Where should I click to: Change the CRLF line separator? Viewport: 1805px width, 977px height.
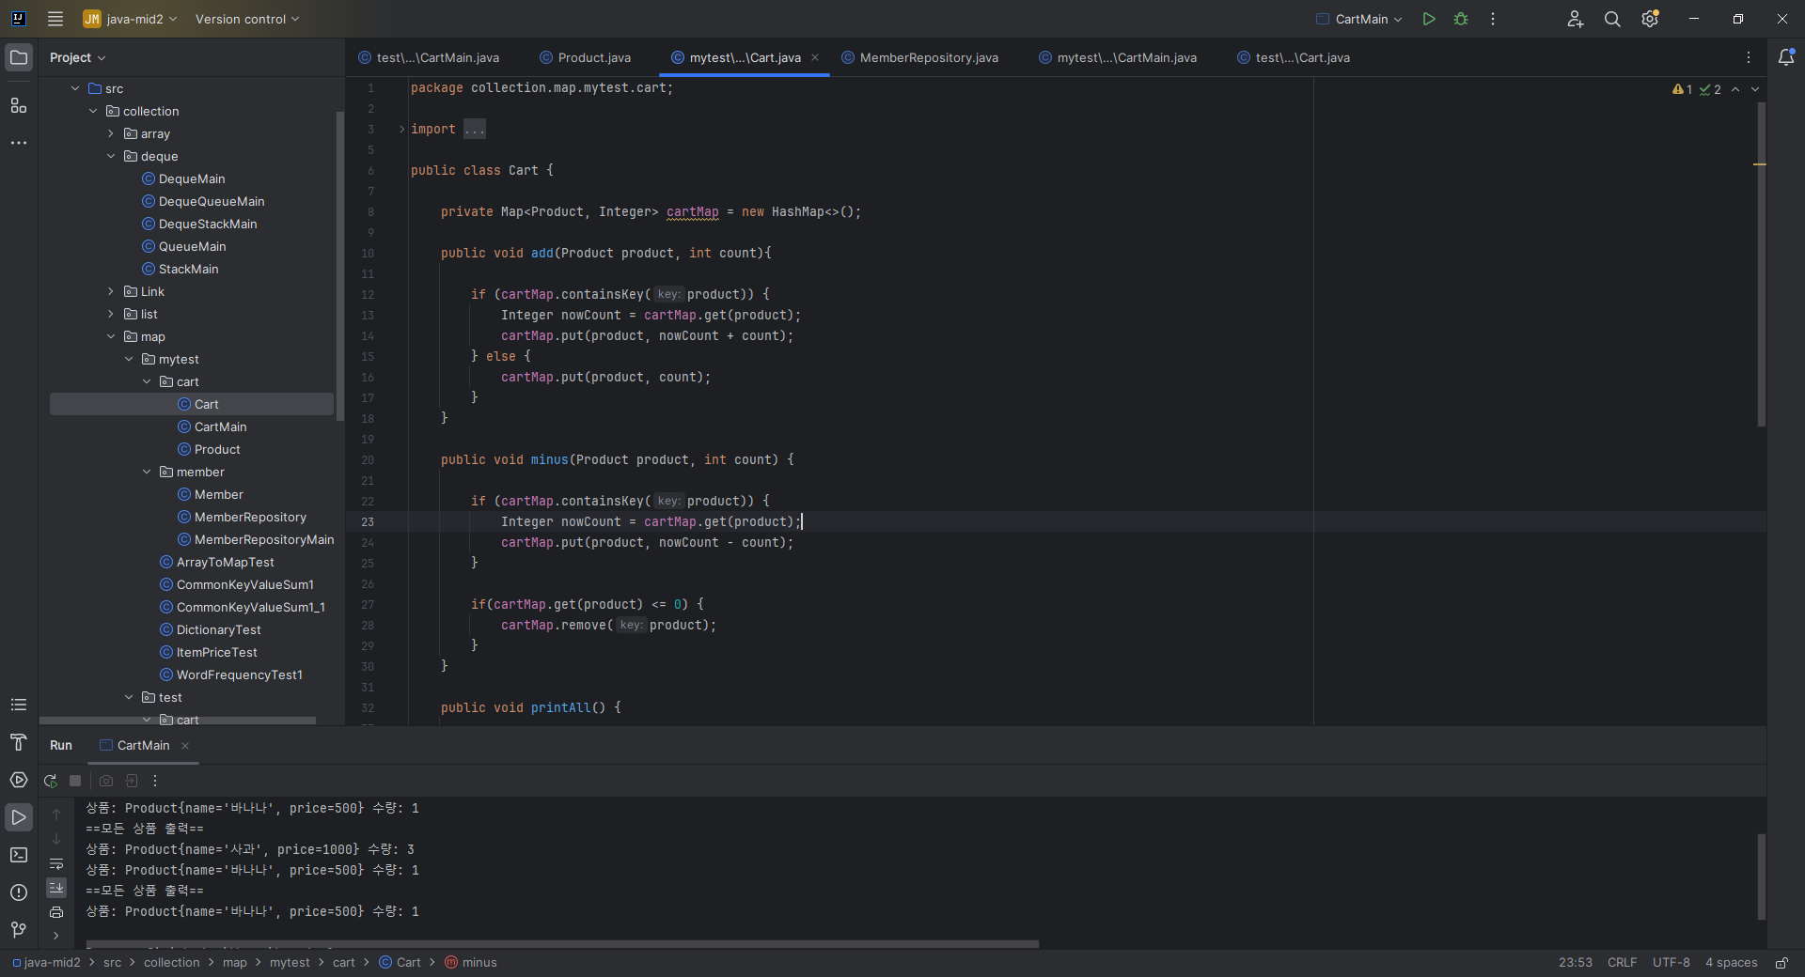tap(1622, 962)
